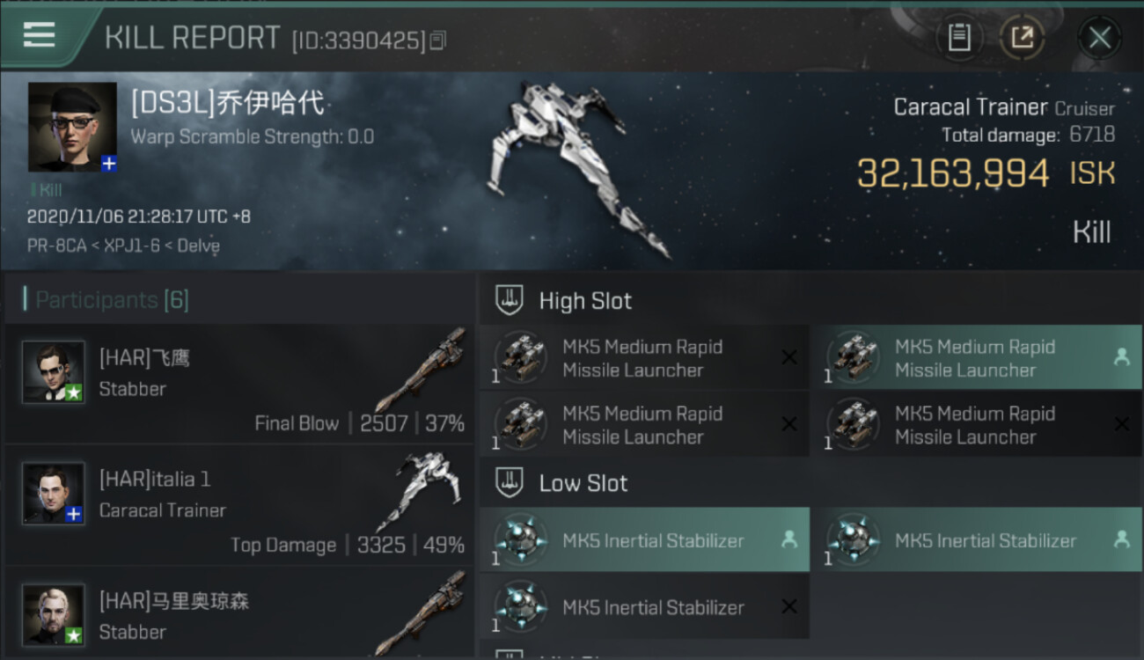This screenshot has width=1144, height=660.
Task: Open the clipboard notes icon
Action: (959, 38)
